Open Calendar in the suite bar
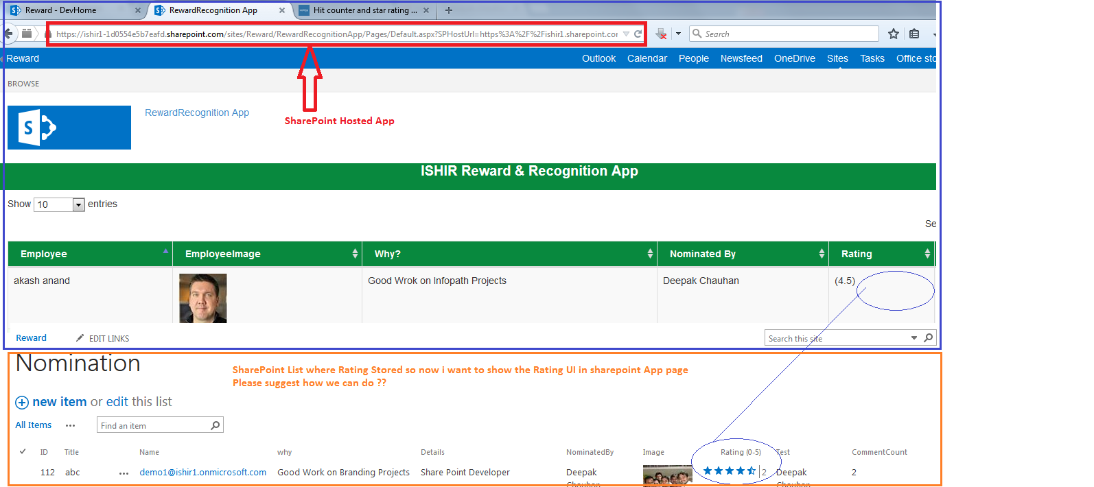The image size is (1094, 487). (x=647, y=58)
